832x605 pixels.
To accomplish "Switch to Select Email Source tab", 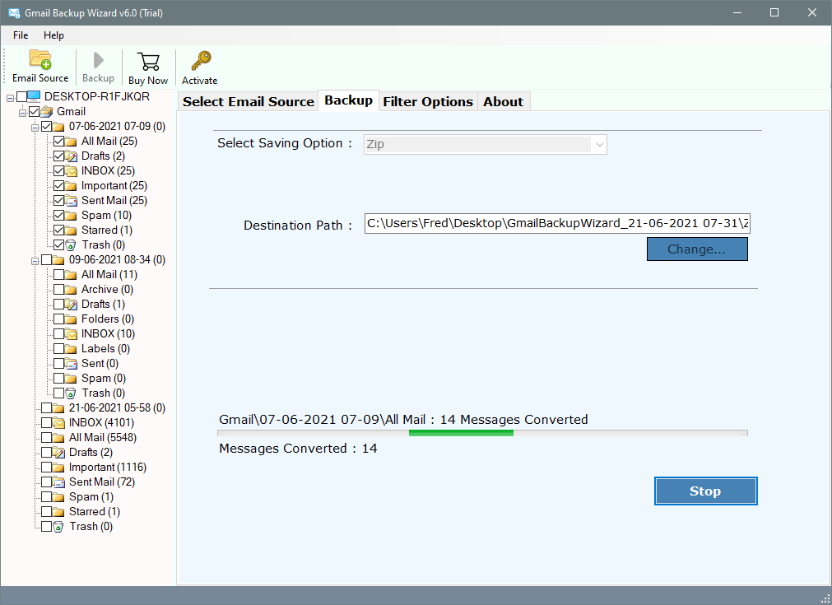I will point(249,101).
